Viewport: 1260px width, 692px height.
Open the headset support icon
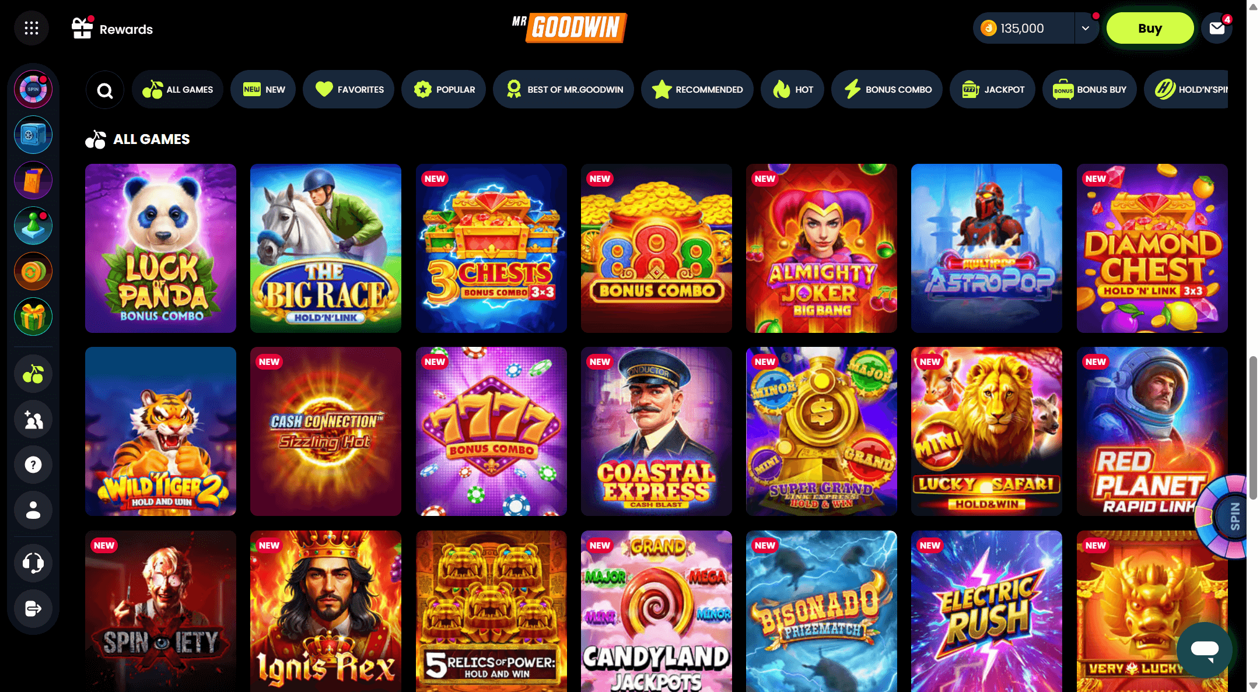33,563
